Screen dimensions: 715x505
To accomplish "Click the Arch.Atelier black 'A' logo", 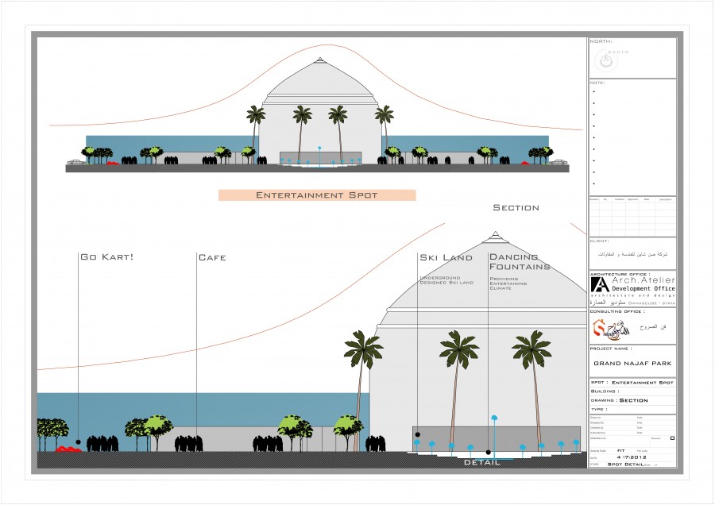I will click(600, 286).
